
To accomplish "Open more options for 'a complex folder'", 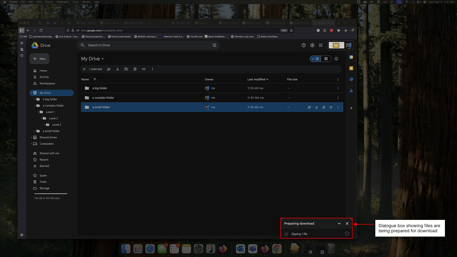I will [x=338, y=98].
